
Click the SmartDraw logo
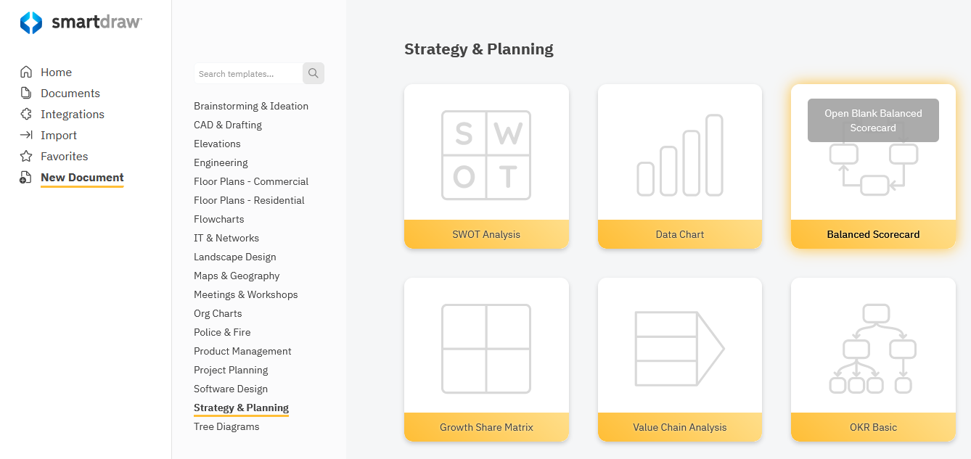(81, 22)
